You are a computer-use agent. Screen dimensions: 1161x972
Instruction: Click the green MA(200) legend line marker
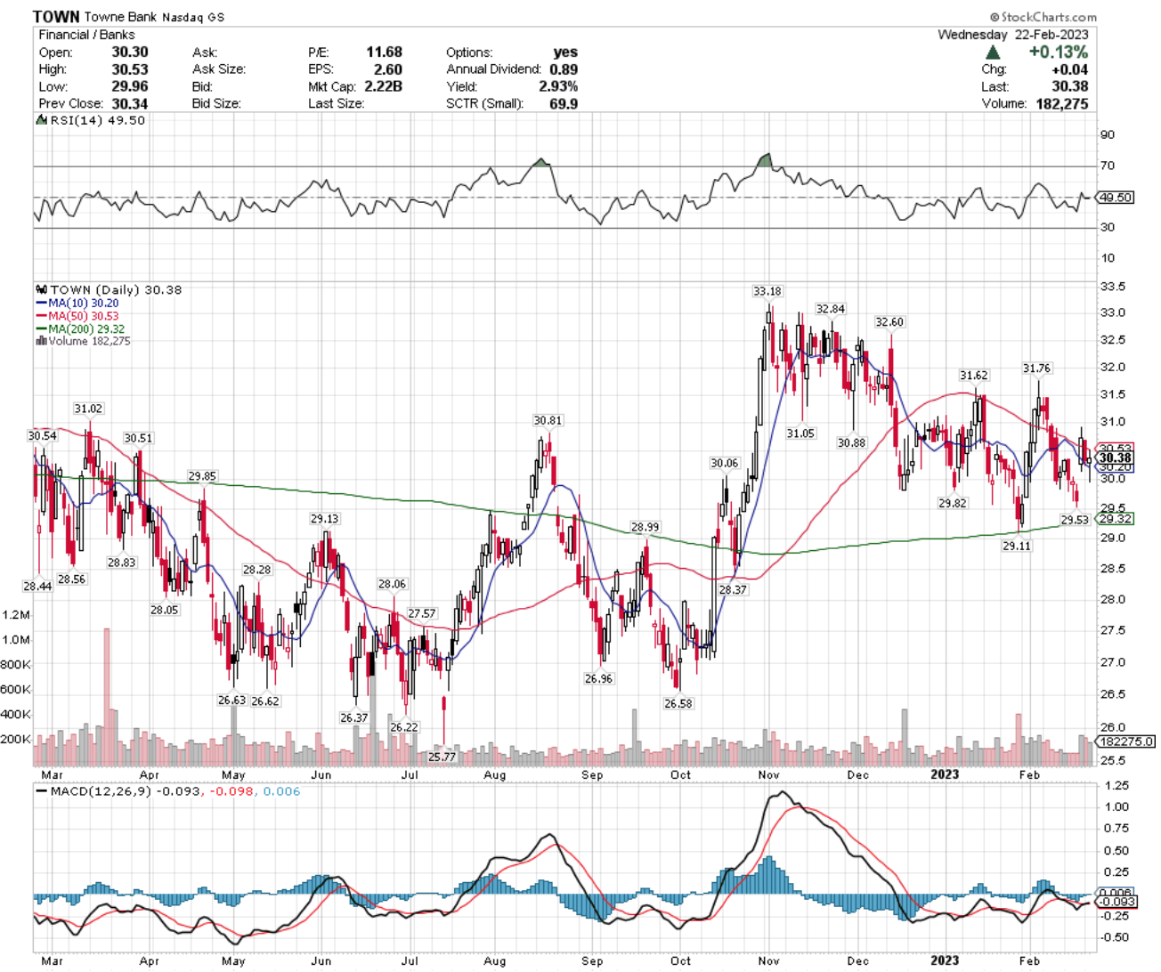[x=41, y=329]
